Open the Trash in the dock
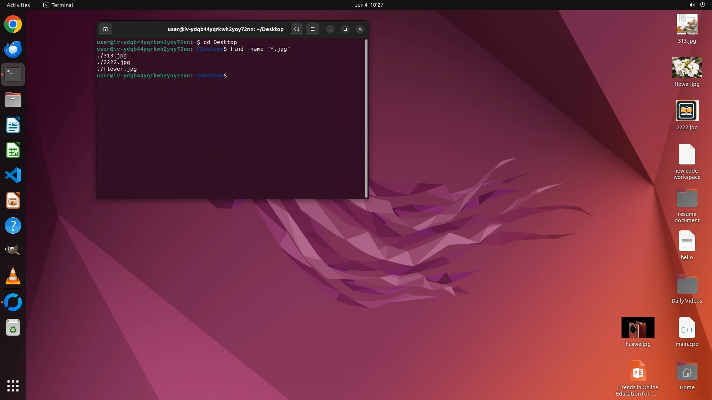Screen dimensions: 712x400 (13, 328)
